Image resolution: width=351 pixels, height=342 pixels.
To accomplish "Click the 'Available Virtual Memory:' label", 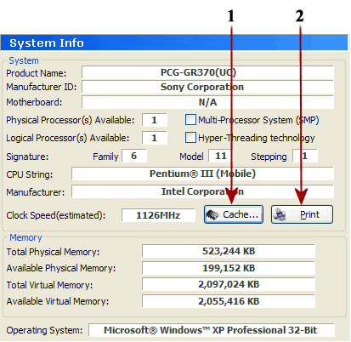I will tap(58, 301).
